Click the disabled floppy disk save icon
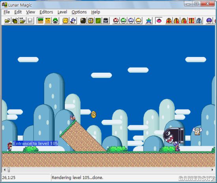The image size is (217, 183). (x=30, y=21)
